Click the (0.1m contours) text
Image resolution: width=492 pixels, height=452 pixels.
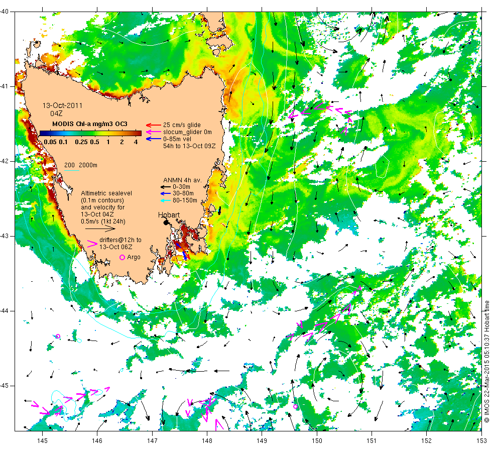tap(102, 200)
